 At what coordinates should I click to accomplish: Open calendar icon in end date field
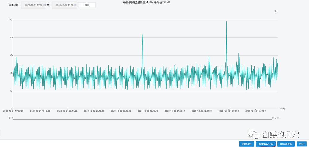pyautogui.click(x=75, y=5)
